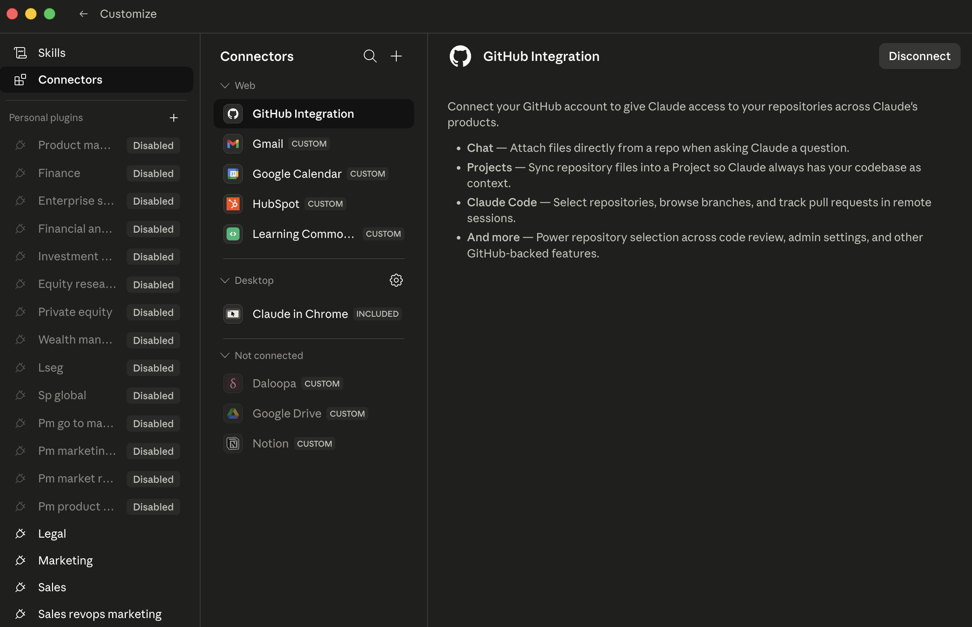This screenshot has height=627, width=972.
Task: Open the Sales plugin
Action: (x=97, y=587)
